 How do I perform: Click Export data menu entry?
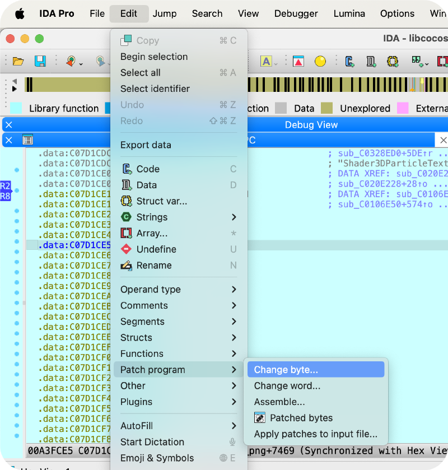tap(146, 145)
